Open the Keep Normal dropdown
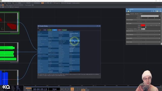This screenshot has height=91, width=162. (x=143, y=31)
